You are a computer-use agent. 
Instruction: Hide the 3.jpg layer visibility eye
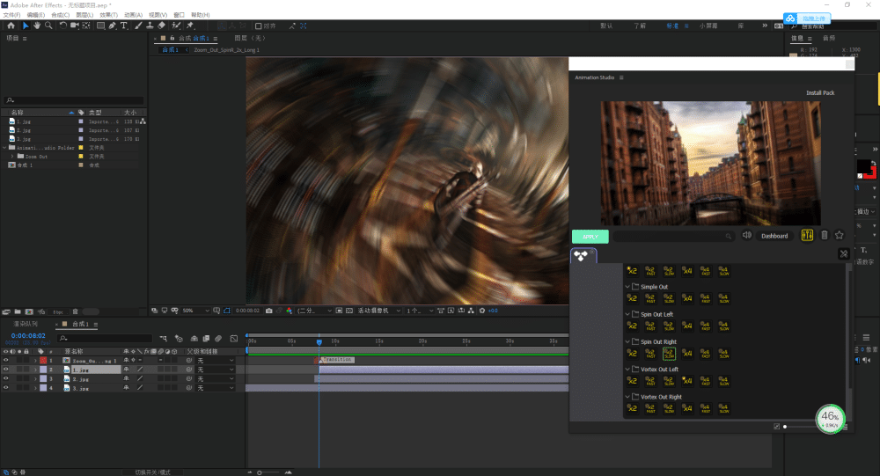coord(6,388)
